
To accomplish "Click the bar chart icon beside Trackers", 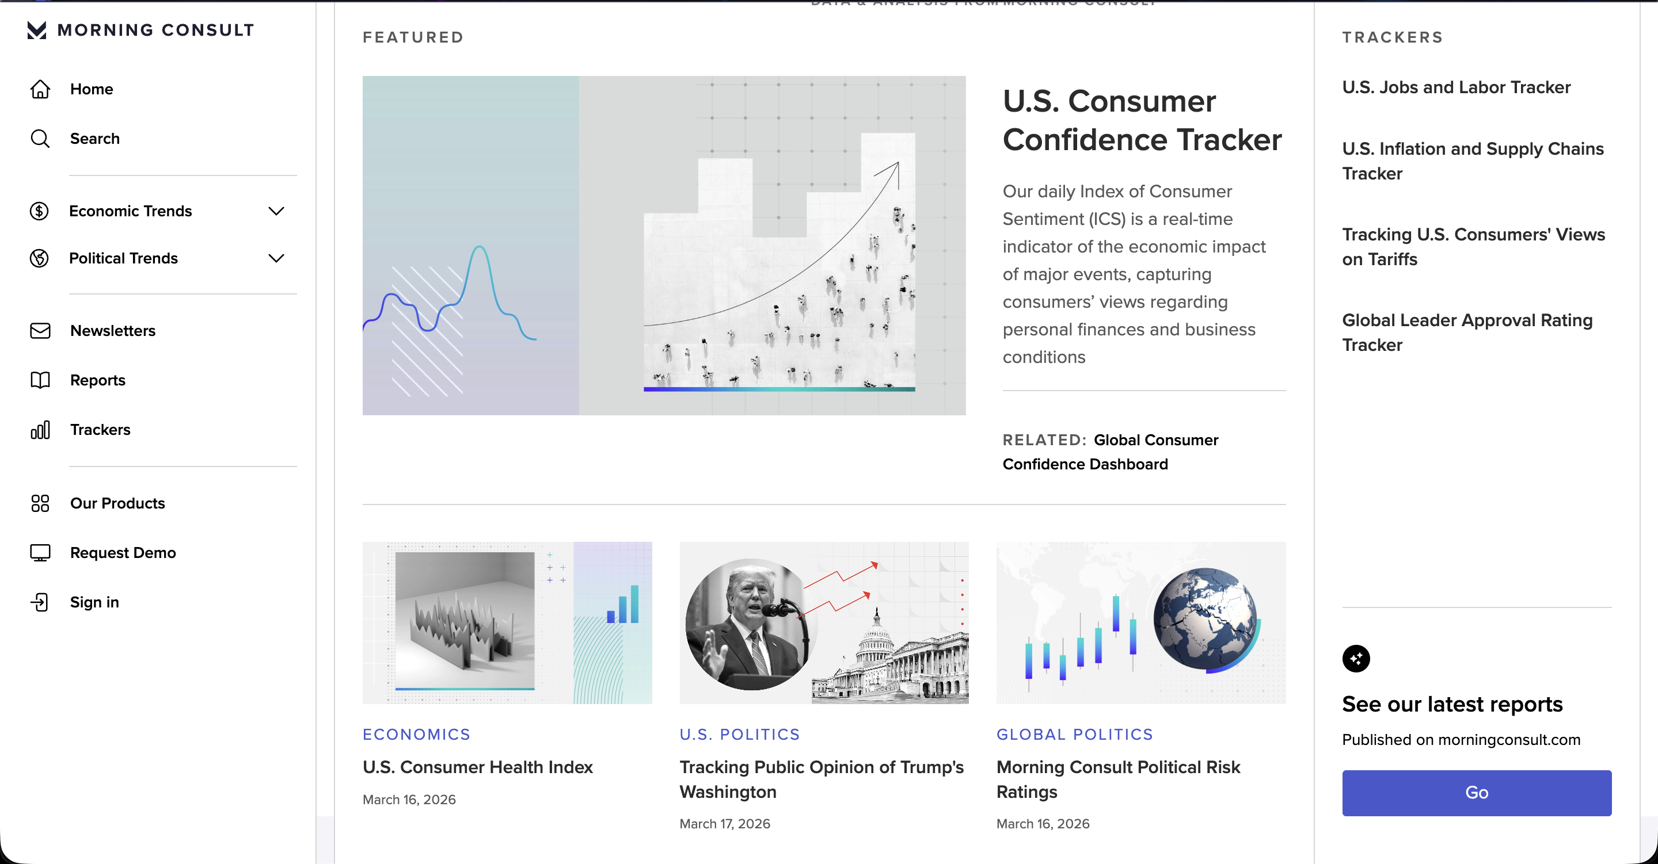I will tap(40, 430).
